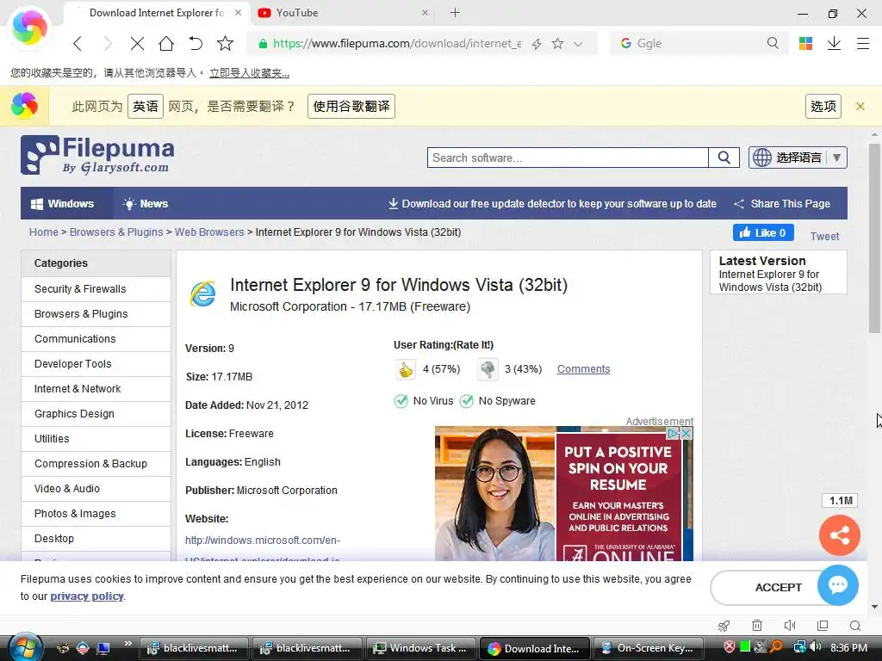882x661 pixels.
Task: Go back with the browser back arrow
Action: (x=78, y=43)
